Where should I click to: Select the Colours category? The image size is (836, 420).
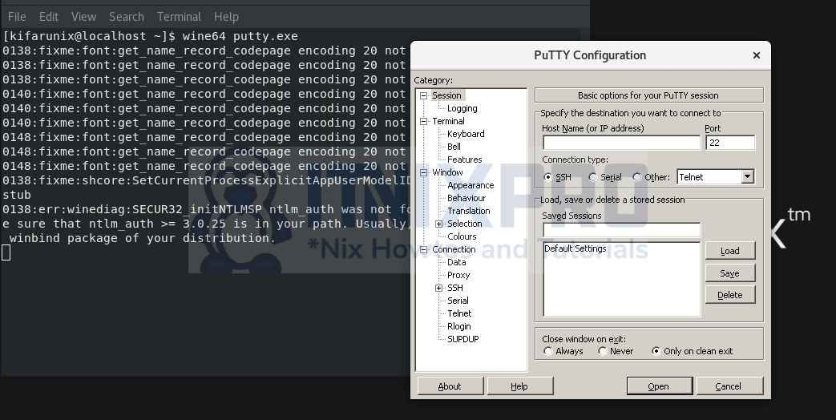pos(462,236)
